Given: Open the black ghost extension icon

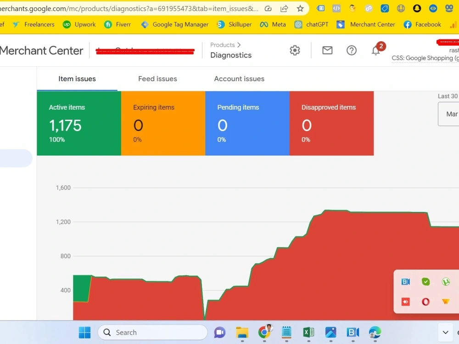Looking at the screenshot, I should tap(417, 8).
